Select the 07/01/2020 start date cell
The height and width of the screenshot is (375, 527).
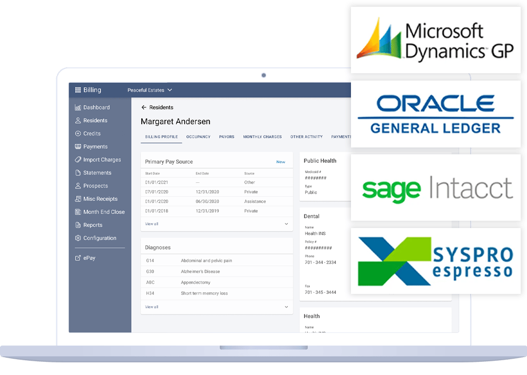coord(157,192)
